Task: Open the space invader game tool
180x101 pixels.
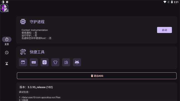Action: pyautogui.click(x=77, y=62)
